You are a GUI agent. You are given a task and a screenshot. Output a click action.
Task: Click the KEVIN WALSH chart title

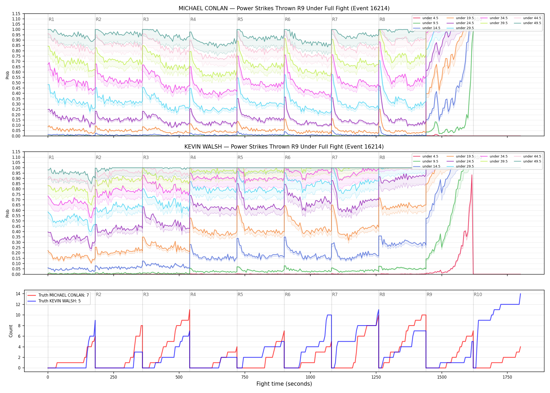click(284, 147)
